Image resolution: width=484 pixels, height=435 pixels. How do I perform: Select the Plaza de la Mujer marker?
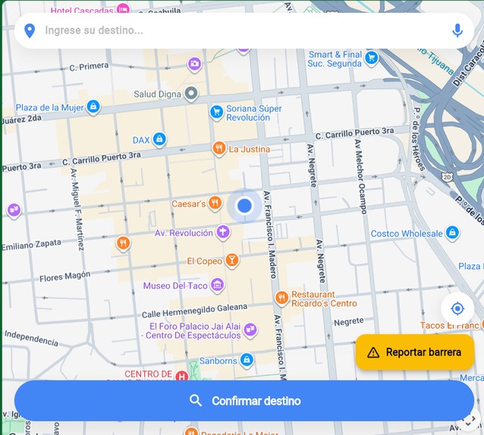pos(93,107)
